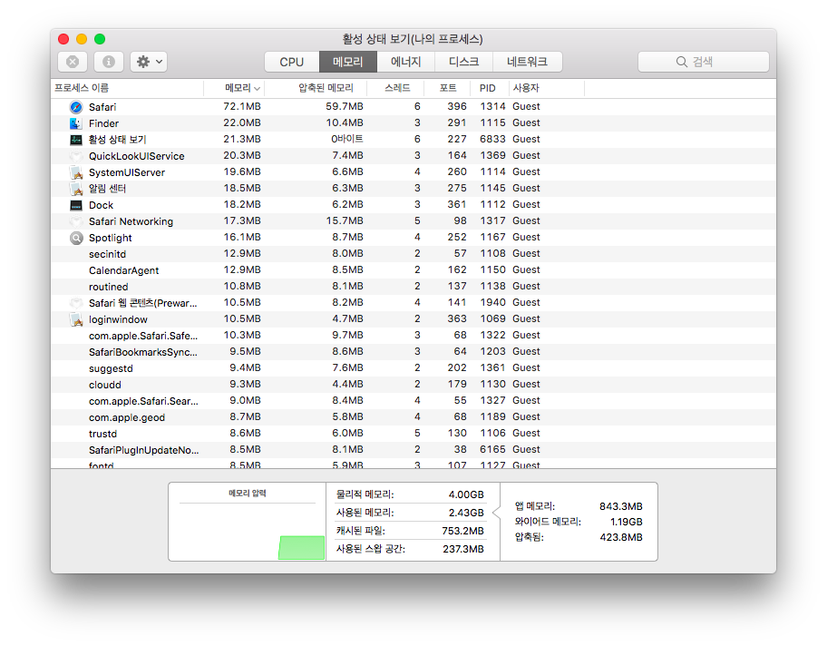Switch to the 에너지 tab

[405, 62]
